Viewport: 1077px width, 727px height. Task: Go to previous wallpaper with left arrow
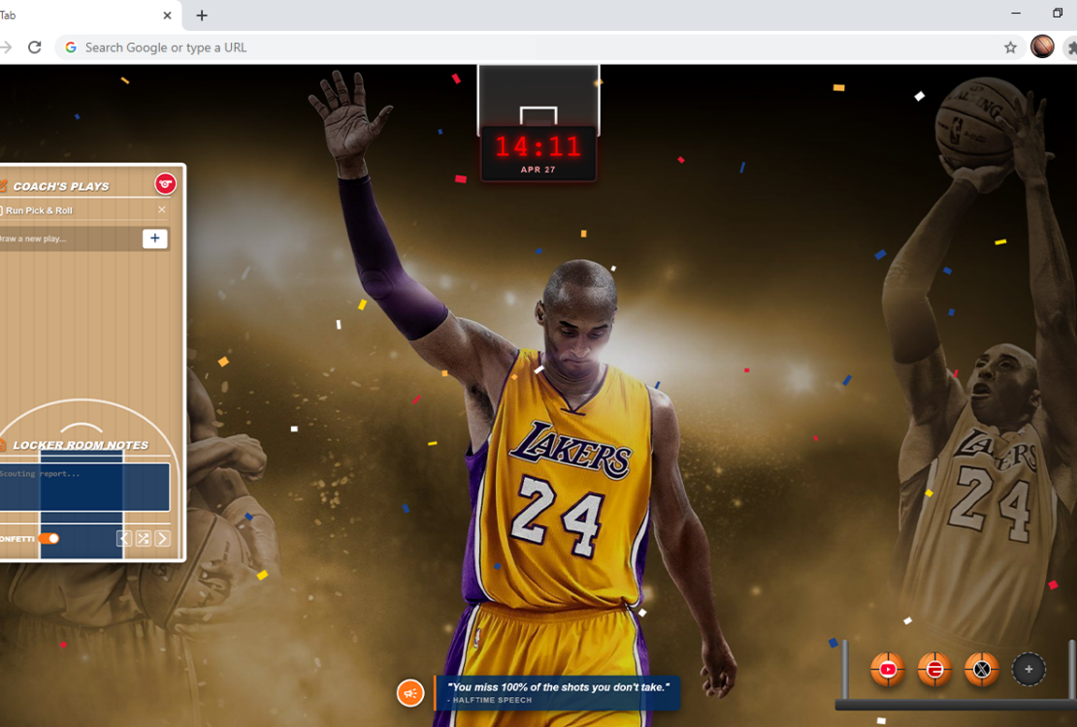124,539
